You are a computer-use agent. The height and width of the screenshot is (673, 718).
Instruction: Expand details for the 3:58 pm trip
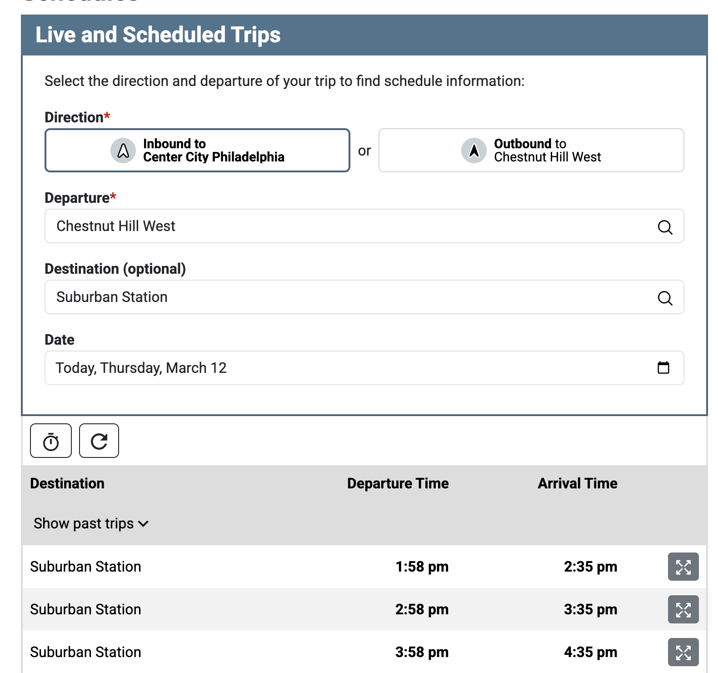pyautogui.click(x=683, y=653)
